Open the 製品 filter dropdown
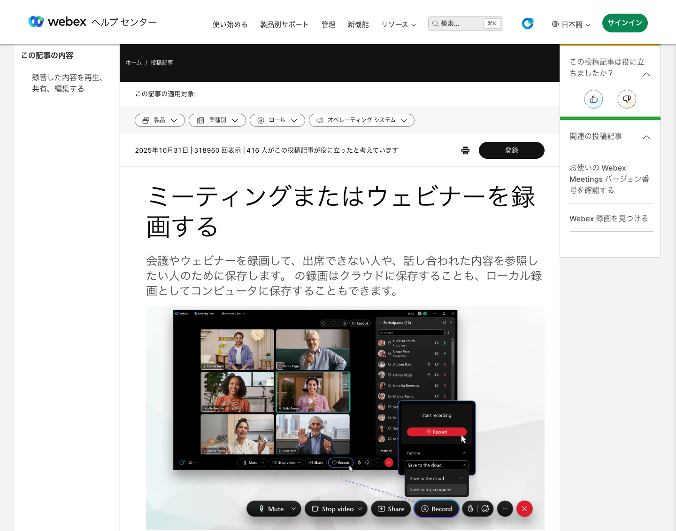Image resolution: width=676 pixels, height=531 pixels. pos(160,120)
